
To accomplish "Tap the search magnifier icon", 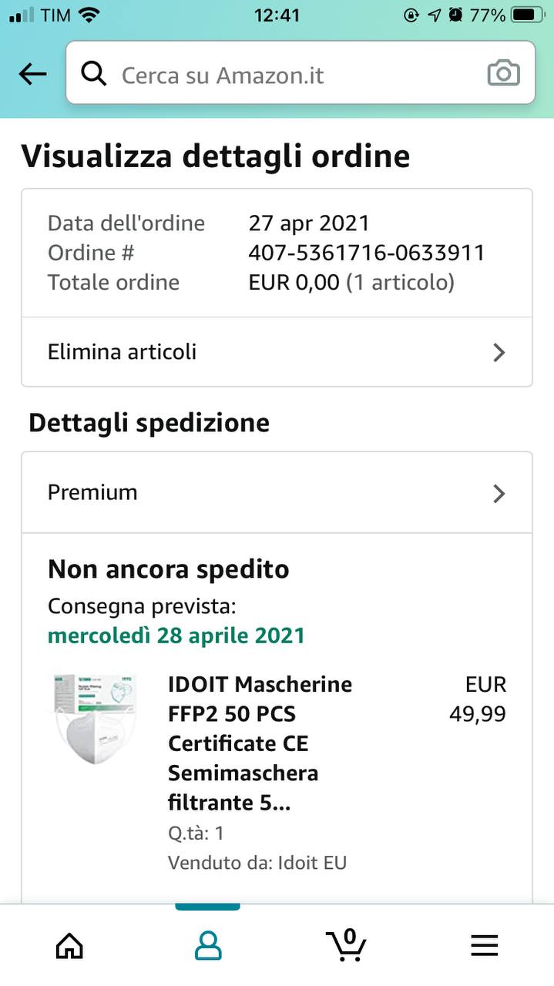I will click(94, 74).
